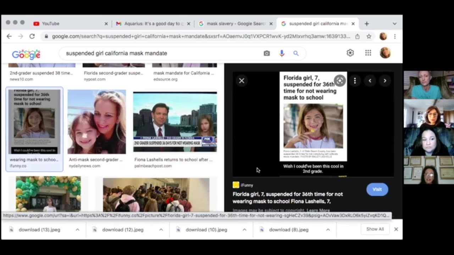Close the Gmail Aquarius tab
The image size is (454, 255).
189,24
